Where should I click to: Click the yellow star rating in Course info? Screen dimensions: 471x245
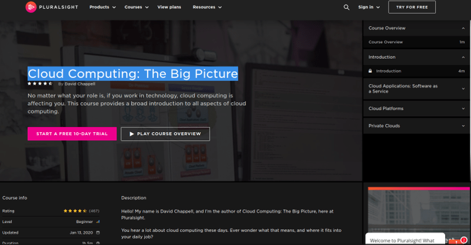click(75, 211)
